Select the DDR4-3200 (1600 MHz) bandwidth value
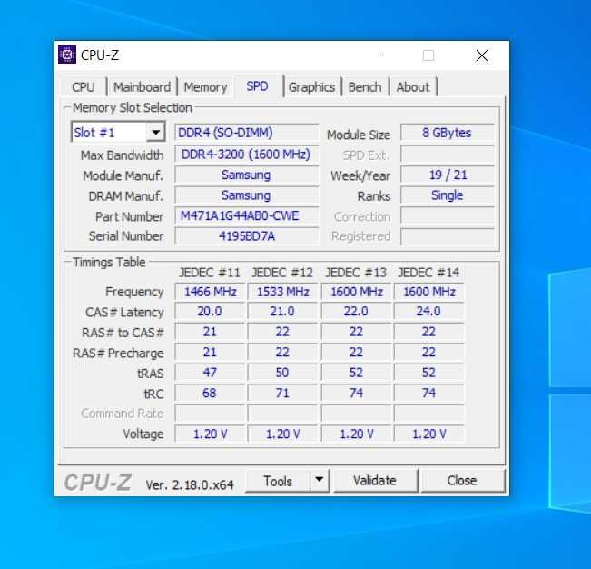 click(x=247, y=155)
